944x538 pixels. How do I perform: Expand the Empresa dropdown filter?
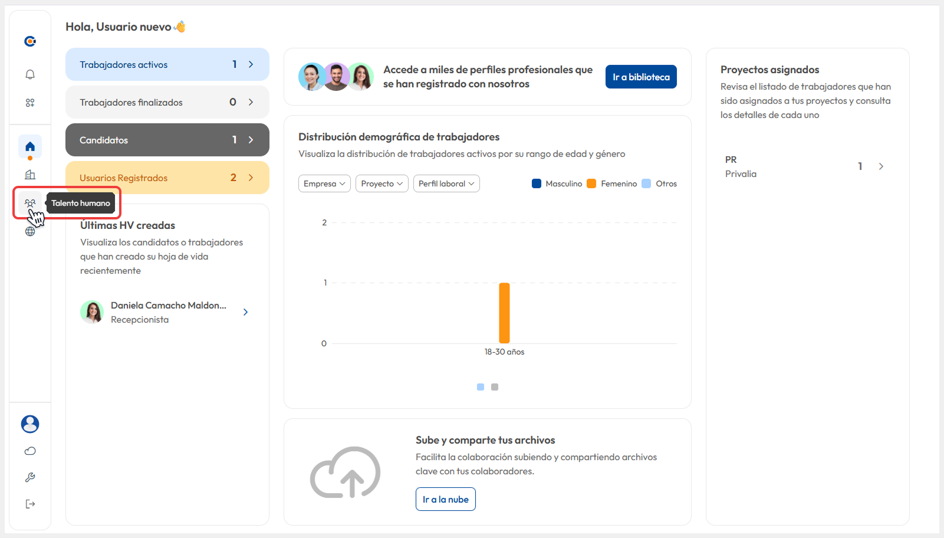coord(324,183)
